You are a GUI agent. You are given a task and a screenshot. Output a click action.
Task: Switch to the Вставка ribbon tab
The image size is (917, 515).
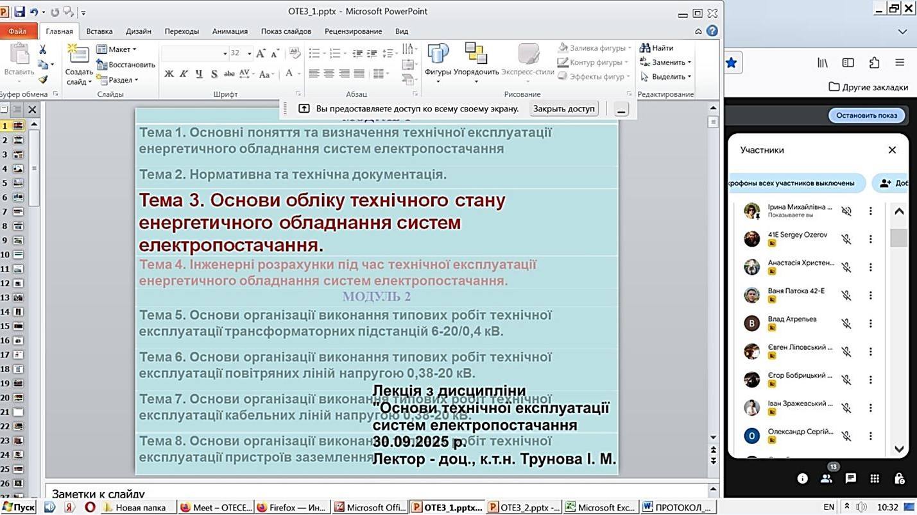[99, 31]
